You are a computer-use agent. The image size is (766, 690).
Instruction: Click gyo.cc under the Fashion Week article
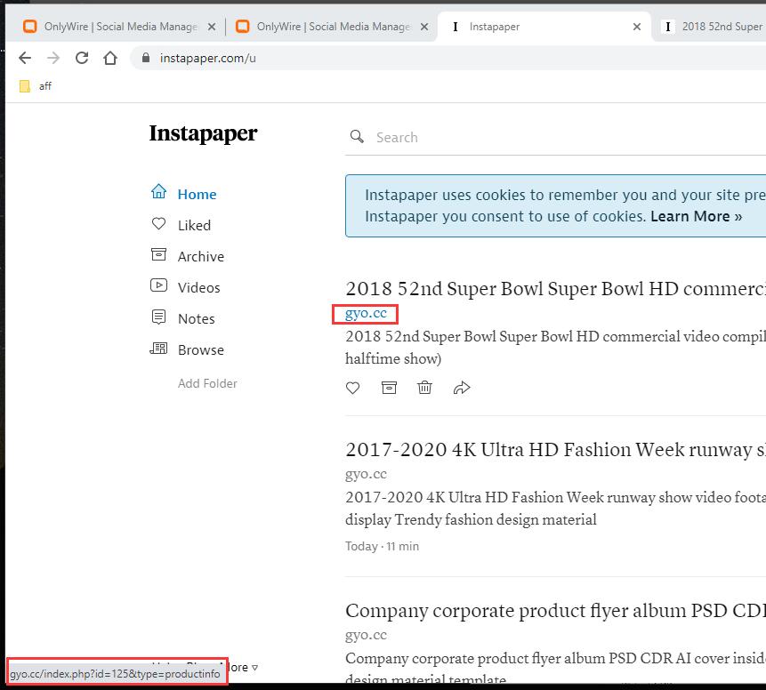pos(366,474)
